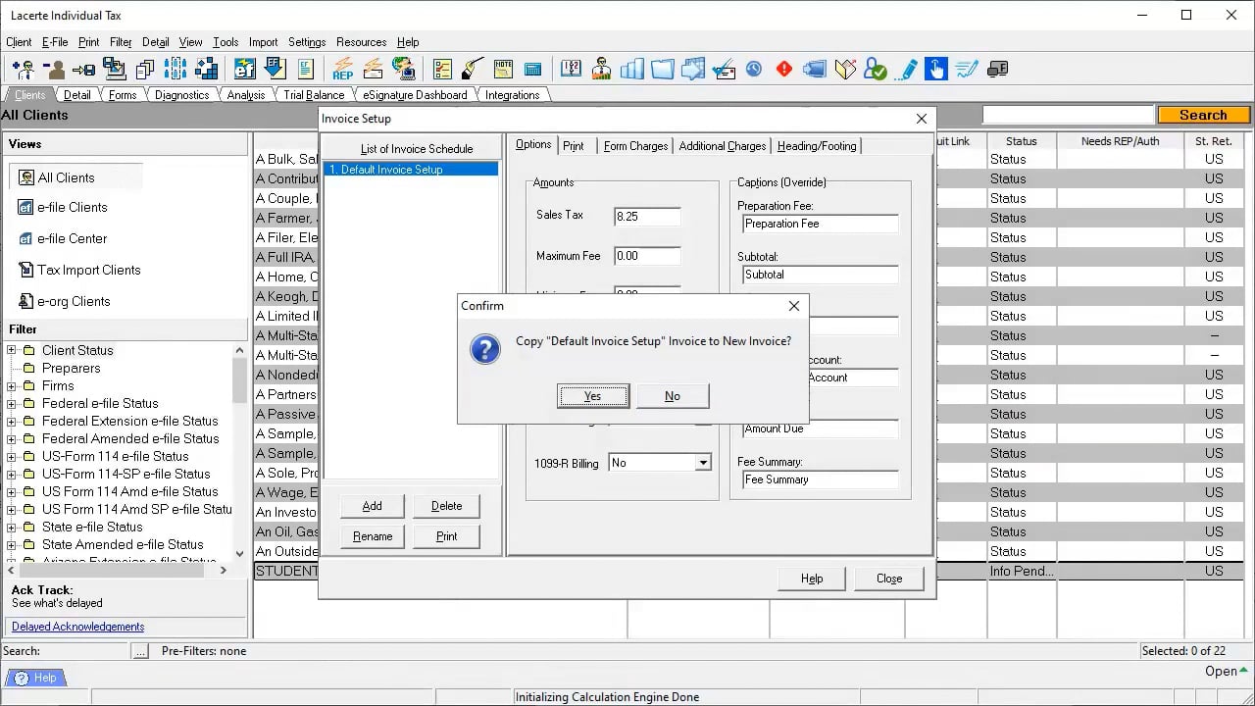1255x706 pixels.
Task: Click the remove client toolbar icon
Action: point(54,69)
